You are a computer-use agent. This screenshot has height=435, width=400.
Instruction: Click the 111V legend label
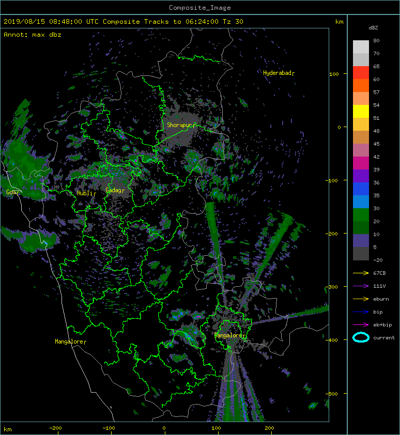coord(379,286)
